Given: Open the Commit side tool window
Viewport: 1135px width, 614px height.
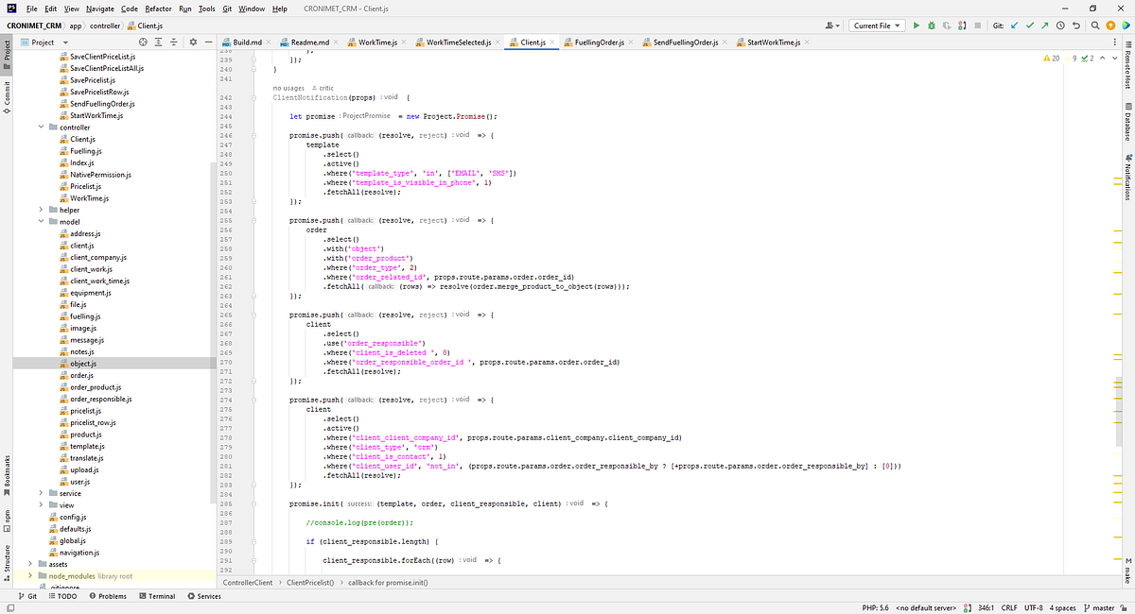Looking at the screenshot, I should point(6,97).
